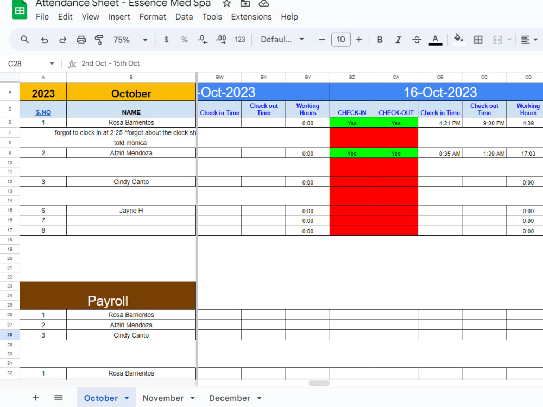
Task: Open the font dropdown showing Default
Action: (x=282, y=40)
